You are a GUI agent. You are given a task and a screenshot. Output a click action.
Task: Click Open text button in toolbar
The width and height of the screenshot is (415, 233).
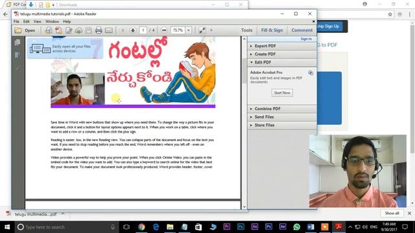click(30, 30)
